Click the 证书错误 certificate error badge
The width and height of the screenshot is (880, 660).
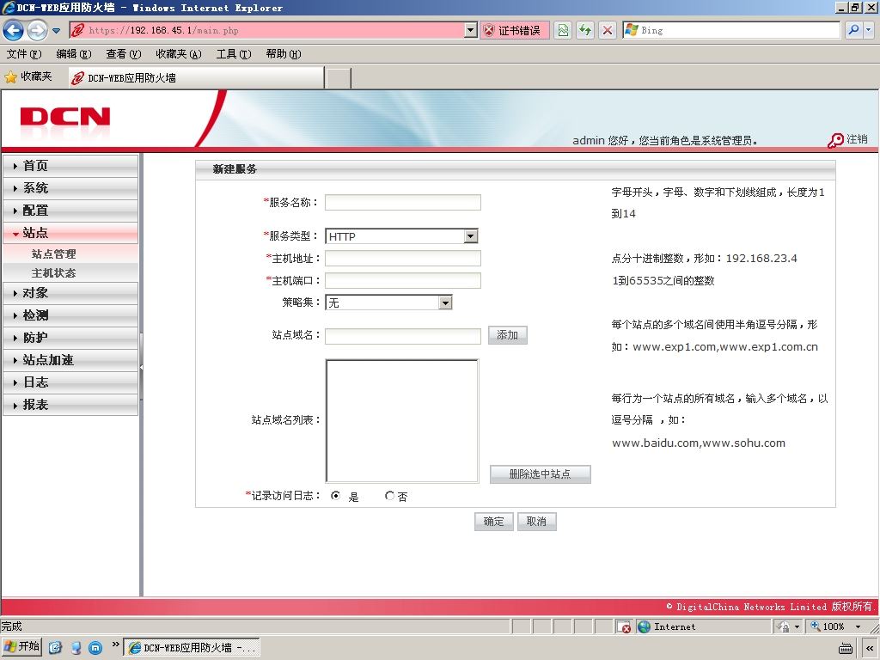pos(514,30)
